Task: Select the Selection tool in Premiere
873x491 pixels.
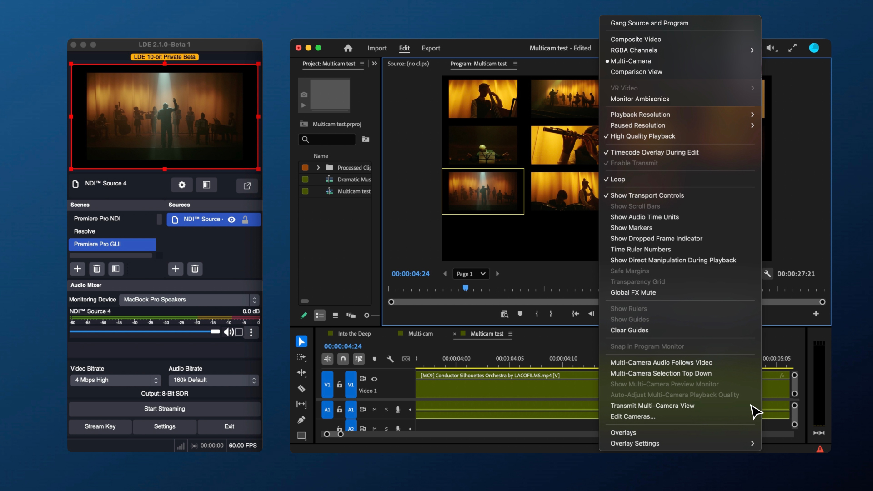Action: click(301, 341)
